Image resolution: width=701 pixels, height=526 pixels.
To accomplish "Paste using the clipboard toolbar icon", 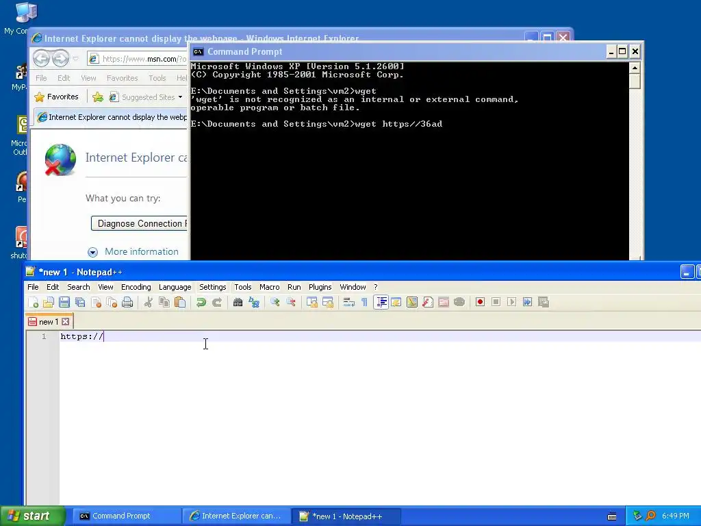I will point(180,302).
